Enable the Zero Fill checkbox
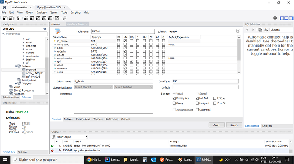The height and width of the screenshot is (164, 294). click(x=215, y=103)
